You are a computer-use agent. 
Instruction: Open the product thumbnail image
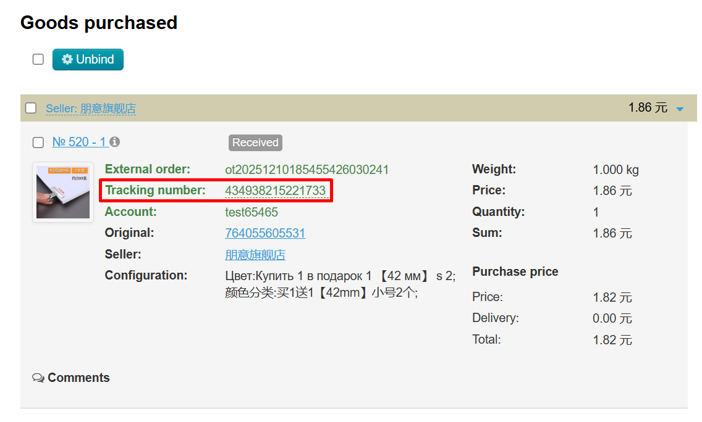pos(63,192)
